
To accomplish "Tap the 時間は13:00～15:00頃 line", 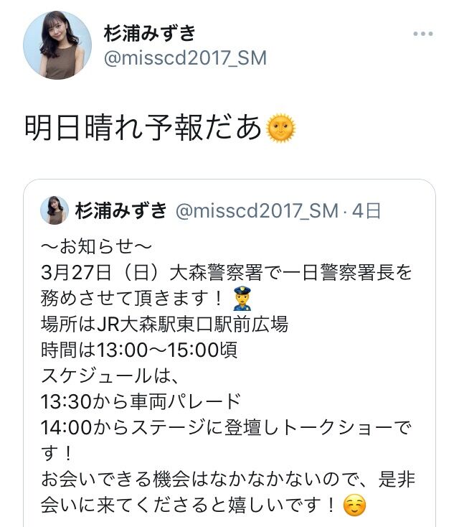I will tap(139, 350).
